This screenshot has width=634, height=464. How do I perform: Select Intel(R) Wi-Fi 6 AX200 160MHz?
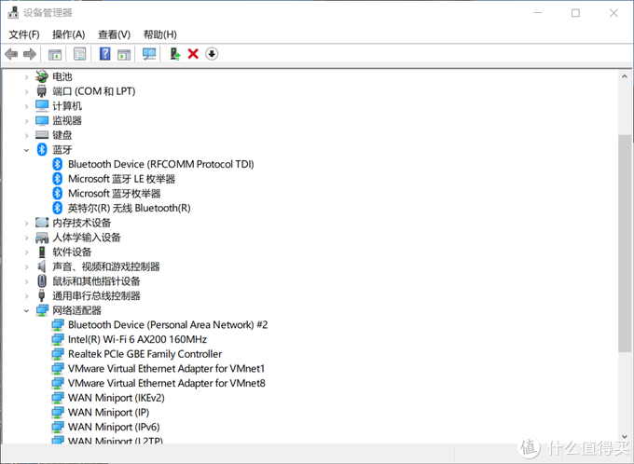(x=137, y=339)
